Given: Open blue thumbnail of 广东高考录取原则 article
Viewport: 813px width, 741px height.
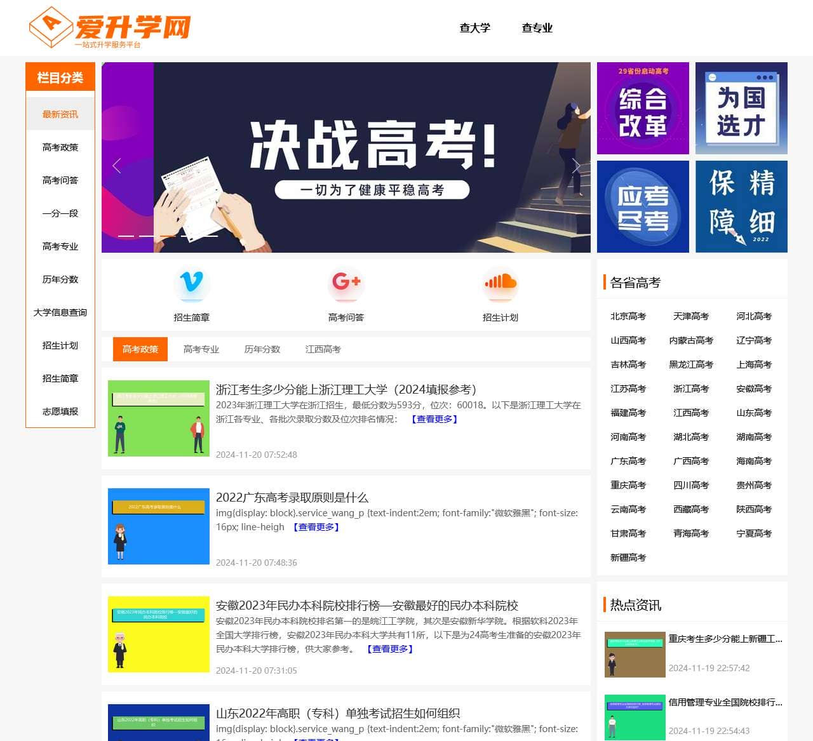Looking at the screenshot, I should (x=159, y=526).
